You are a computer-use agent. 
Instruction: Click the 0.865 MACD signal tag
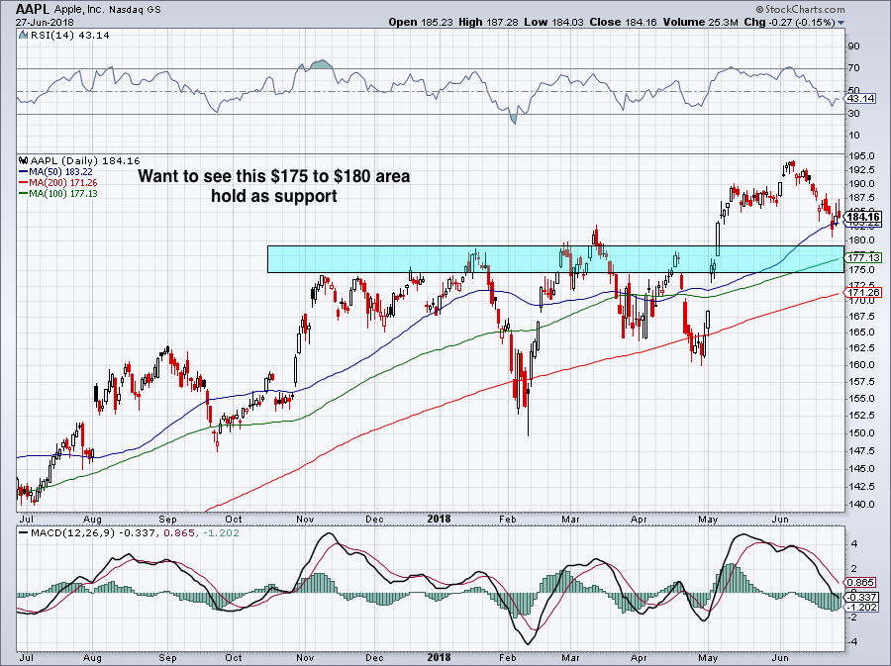[x=860, y=583]
